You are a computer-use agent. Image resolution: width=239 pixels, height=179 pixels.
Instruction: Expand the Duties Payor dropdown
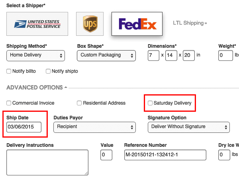point(94,127)
